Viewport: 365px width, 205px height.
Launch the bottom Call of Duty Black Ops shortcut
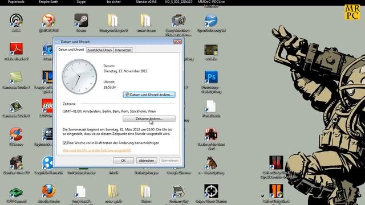click(276, 191)
